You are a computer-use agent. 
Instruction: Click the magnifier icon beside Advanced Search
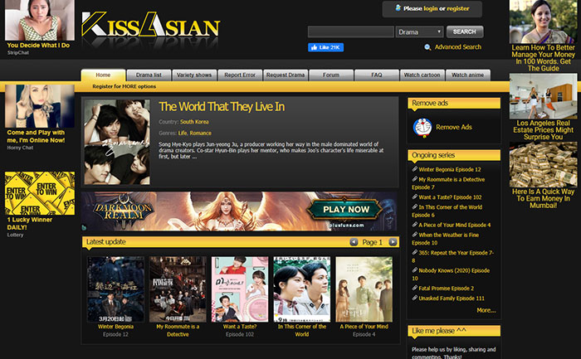tap(427, 47)
